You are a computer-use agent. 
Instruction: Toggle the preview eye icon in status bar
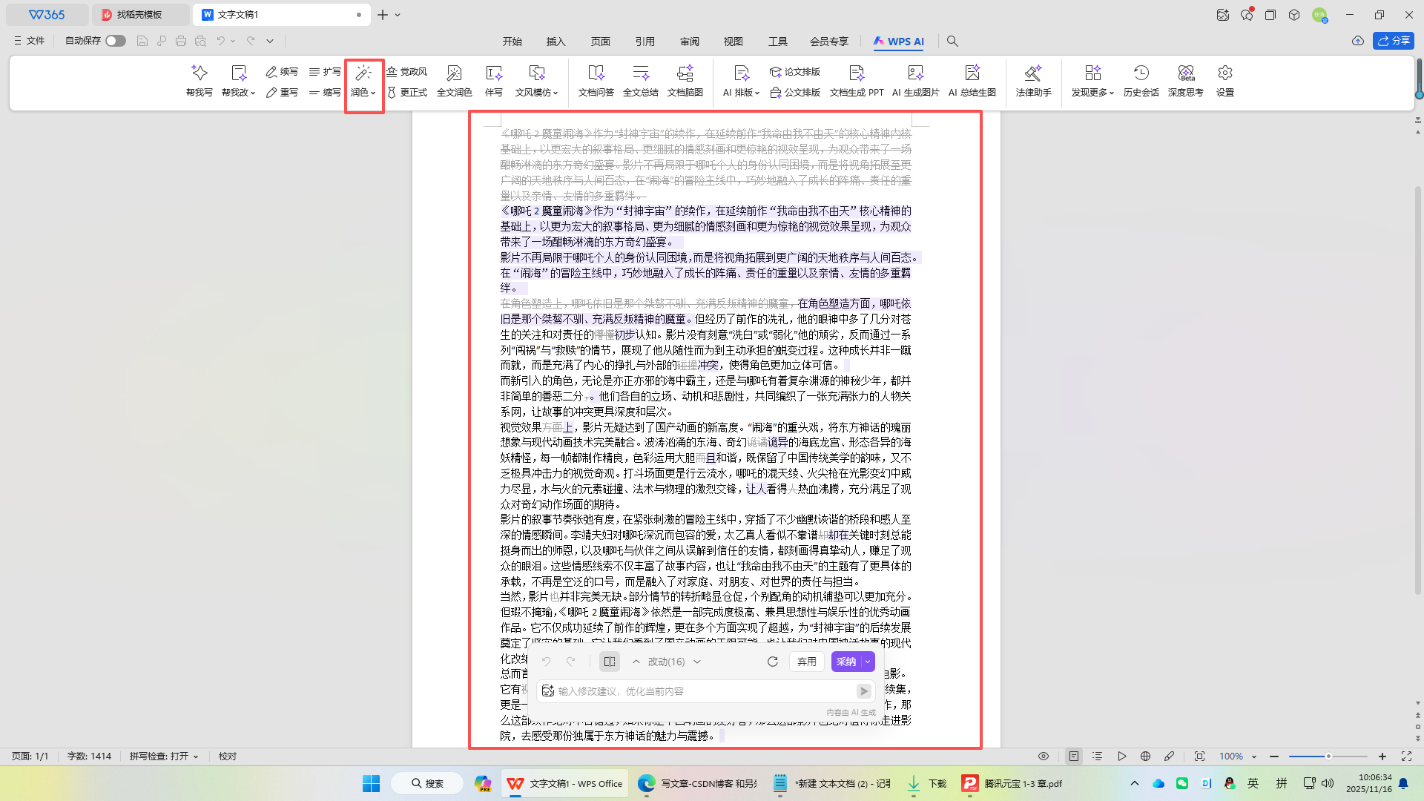point(1043,756)
